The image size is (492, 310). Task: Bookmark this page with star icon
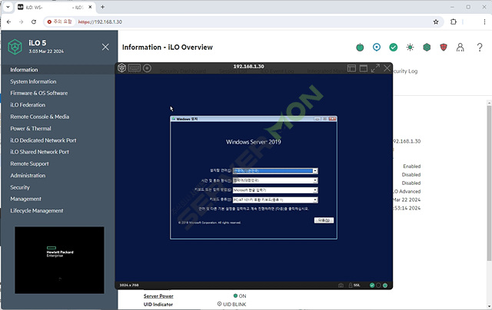pos(436,22)
